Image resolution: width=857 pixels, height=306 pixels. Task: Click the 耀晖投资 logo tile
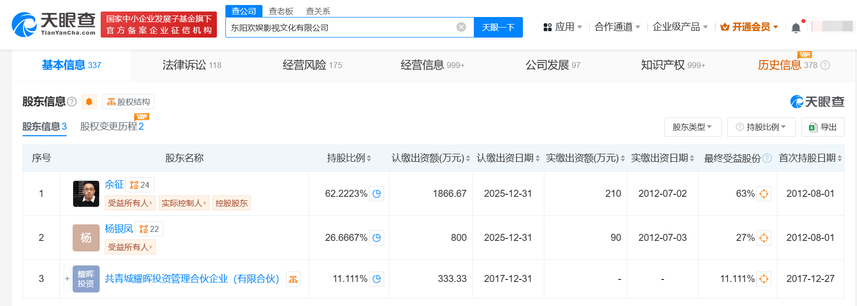pos(86,279)
